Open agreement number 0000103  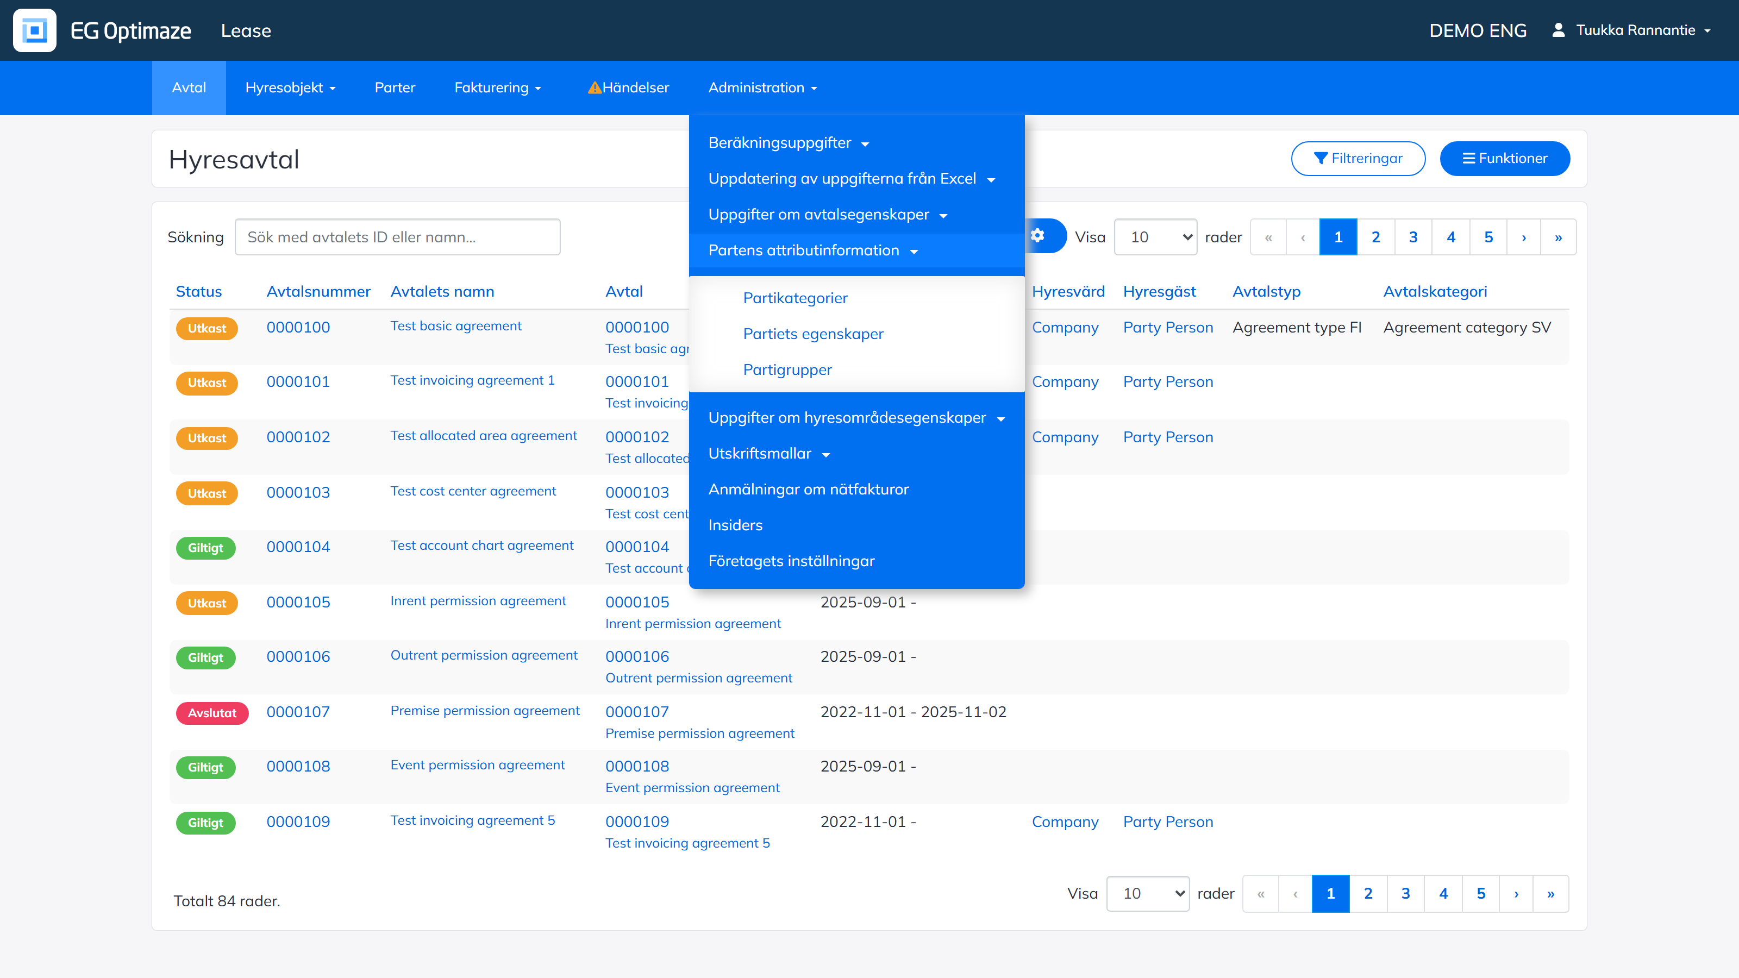(x=298, y=493)
